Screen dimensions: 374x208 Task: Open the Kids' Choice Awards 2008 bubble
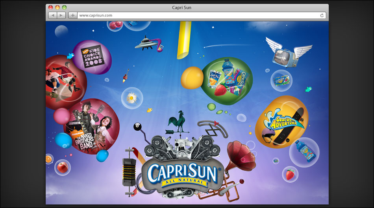coord(92,57)
